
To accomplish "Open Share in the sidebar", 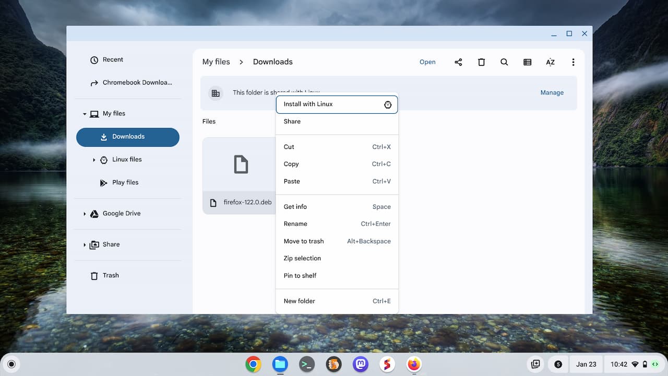I will point(128,244).
